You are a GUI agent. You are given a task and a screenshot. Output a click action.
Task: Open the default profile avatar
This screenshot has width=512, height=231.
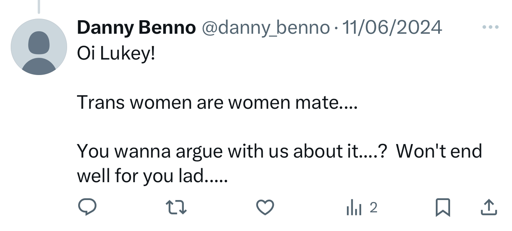39,47
